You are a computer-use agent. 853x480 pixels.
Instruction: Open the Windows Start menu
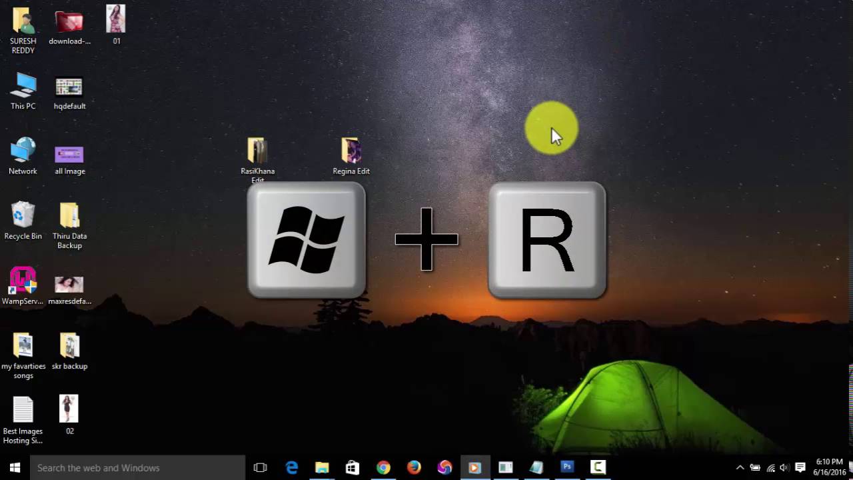[15, 467]
